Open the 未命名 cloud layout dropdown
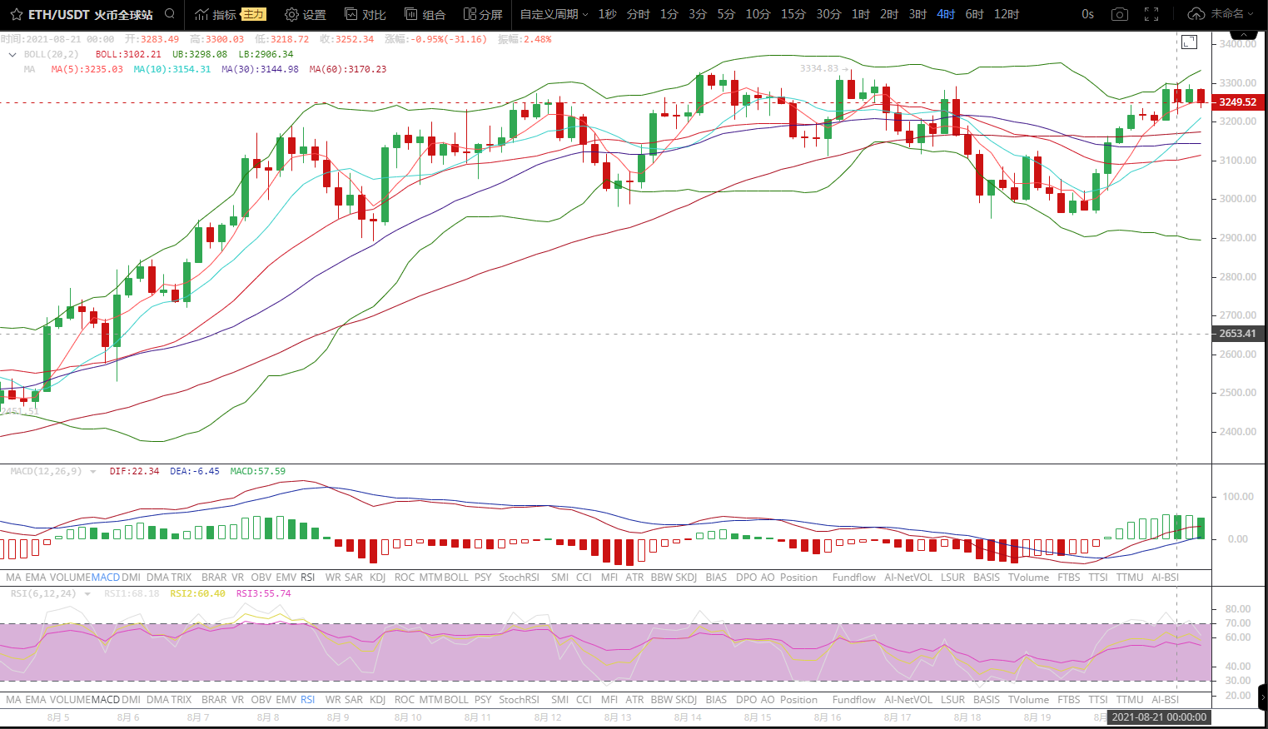The height and width of the screenshot is (729, 1268). point(1221,14)
